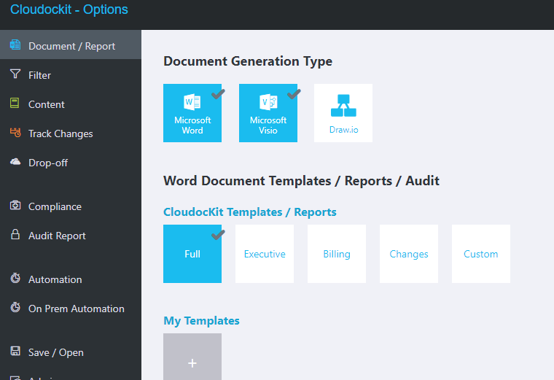
Task: Click the Automation timer icon
Action: [x=15, y=278]
